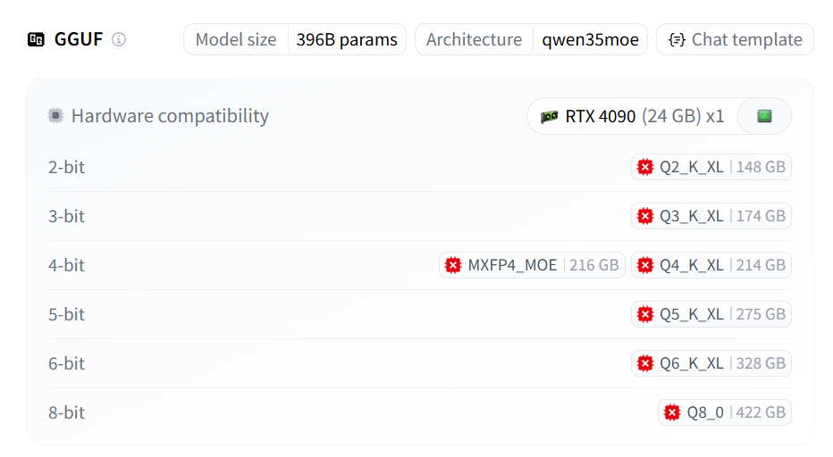This screenshot has width=833, height=457.
Task: Click the Hardware compatibility chip icon
Action: click(56, 116)
